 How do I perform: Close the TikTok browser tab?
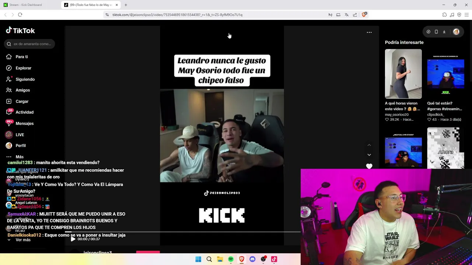[117, 5]
